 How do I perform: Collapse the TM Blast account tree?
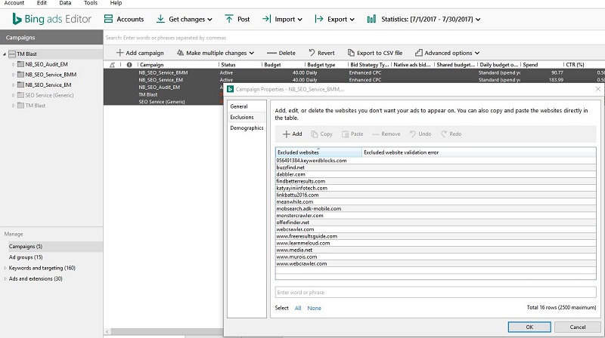point(5,54)
